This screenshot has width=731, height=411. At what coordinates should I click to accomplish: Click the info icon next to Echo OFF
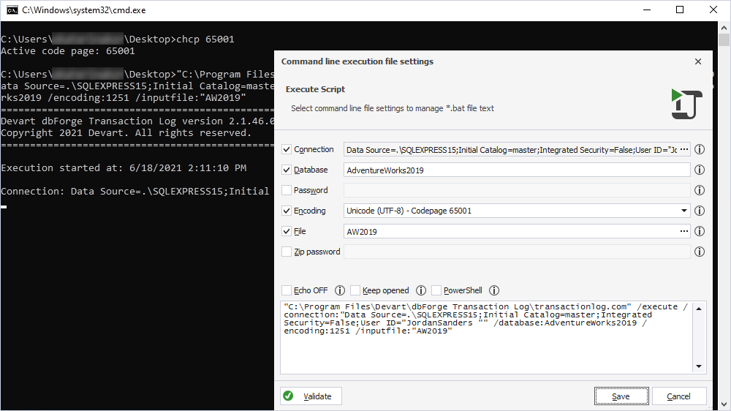pyautogui.click(x=340, y=290)
